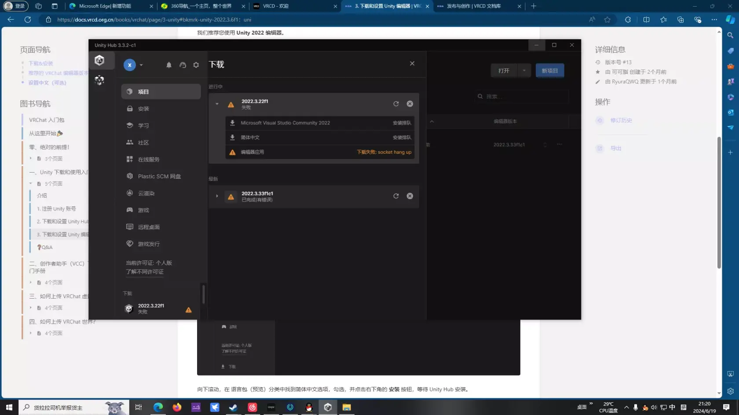Click Edge sidebar search icon
This screenshot has height=415, width=739.
(x=730, y=35)
